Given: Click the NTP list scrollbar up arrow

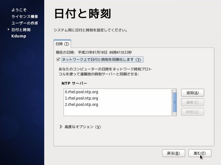Looking at the screenshot, I should 175,90.
